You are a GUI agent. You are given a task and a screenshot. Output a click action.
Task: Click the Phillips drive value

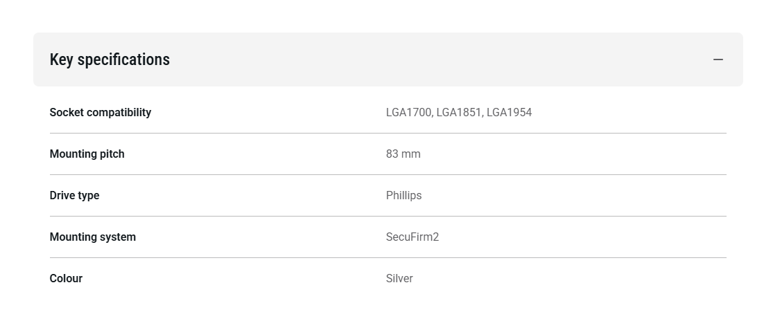click(x=403, y=195)
